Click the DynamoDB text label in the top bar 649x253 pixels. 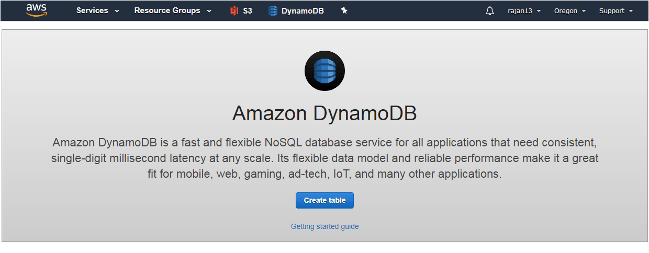coord(303,11)
